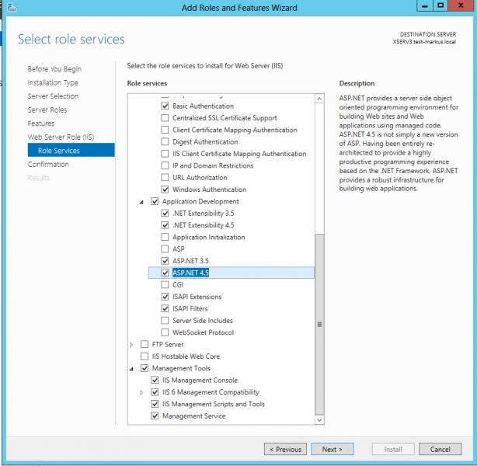477x466 pixels.
Task: Toggle the ASP.NET 4.5 checkbox
Action: point(165,273)
